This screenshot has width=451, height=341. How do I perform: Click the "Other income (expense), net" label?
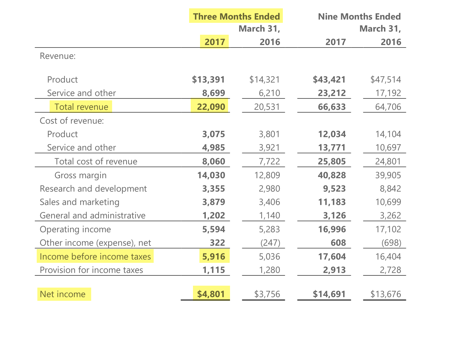[x=95, y=243]
